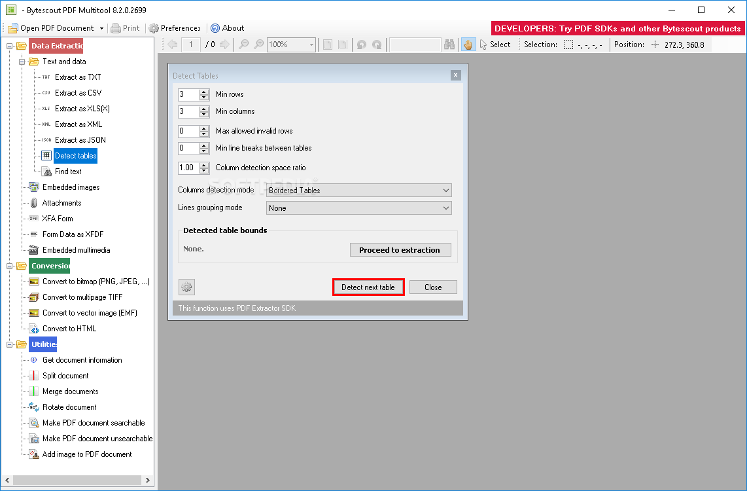747x491 pixels.
Task: Click the Detect next table button
Action: tap(368, 287)
